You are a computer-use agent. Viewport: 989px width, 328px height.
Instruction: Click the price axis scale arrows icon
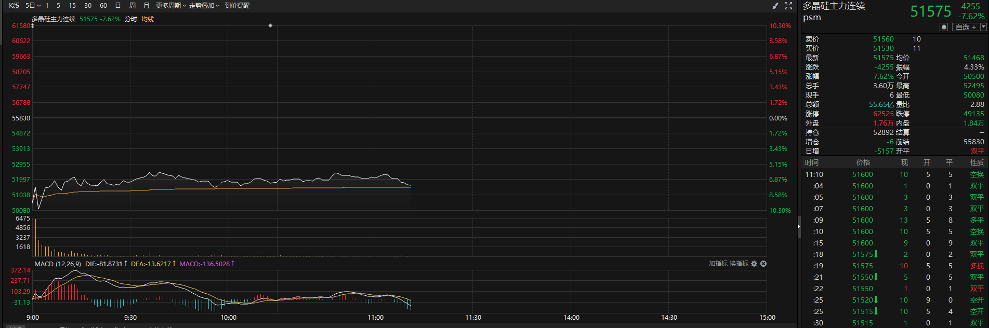pyautogui.click(x=33, y=25)
